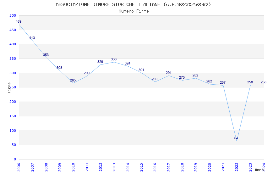Viewport: 267px width, 173px height.
Task: Select the Numero Firme subtitle
Action: tap(134, 11)
